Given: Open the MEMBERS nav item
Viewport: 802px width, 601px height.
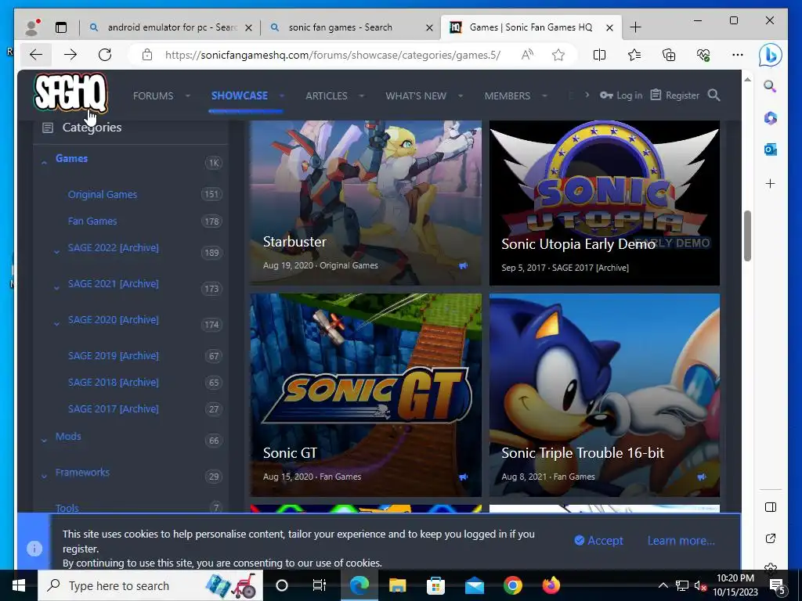Looking at the screenshot, I should click(x=508, y=96).
